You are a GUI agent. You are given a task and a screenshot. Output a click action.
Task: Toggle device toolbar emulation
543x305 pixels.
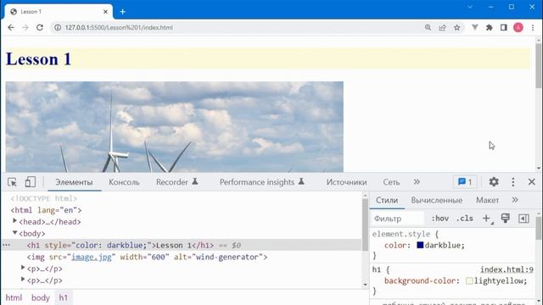[x=31, y=182]
